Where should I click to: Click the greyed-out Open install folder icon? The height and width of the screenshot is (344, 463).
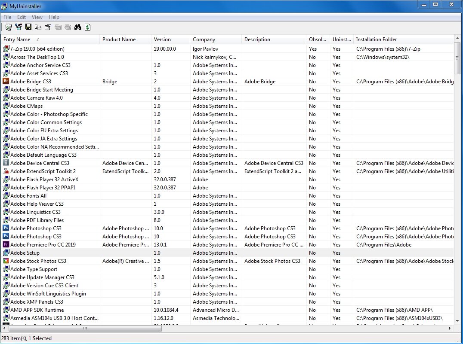click(58, 27)
